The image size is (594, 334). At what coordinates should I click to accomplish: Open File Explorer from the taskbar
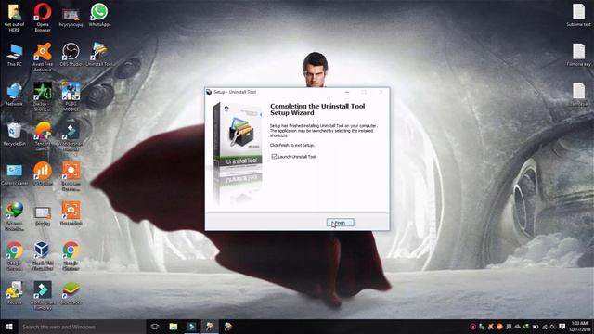point(174,327)
